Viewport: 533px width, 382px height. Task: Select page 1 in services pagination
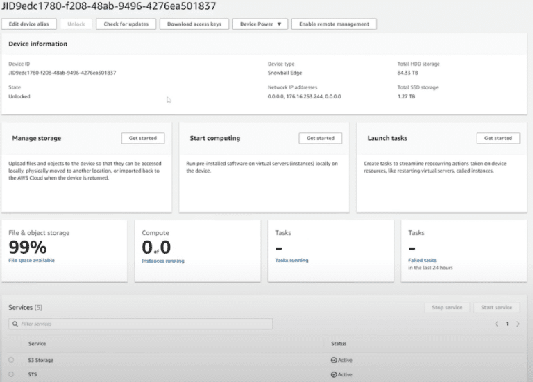507,324
